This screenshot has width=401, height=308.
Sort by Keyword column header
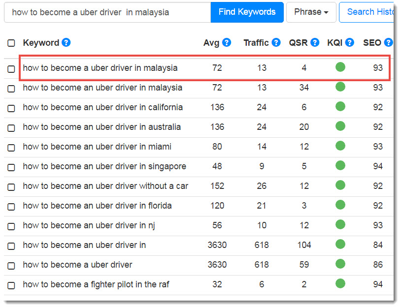(x=41, y=43)
